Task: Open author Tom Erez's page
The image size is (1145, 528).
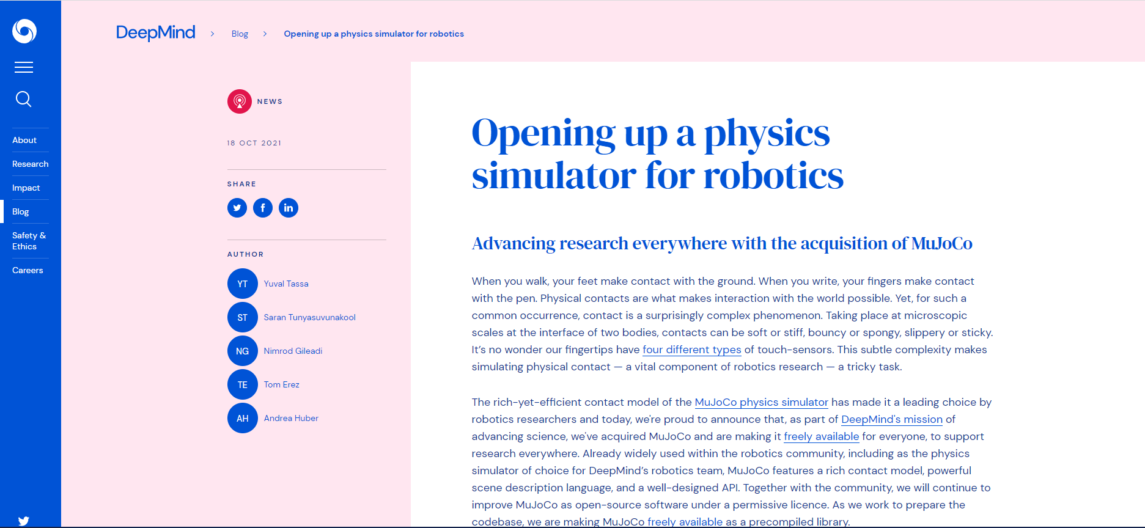Action: (x=282, y=384)
